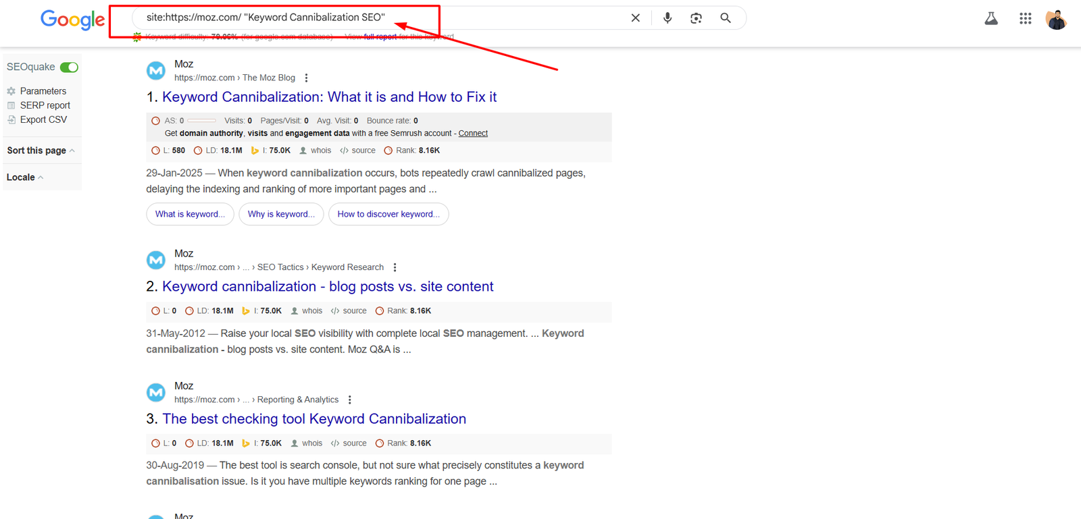
Task: Click the Moz Blog breadcrumb URL of result 1
Action: (234, 78)
